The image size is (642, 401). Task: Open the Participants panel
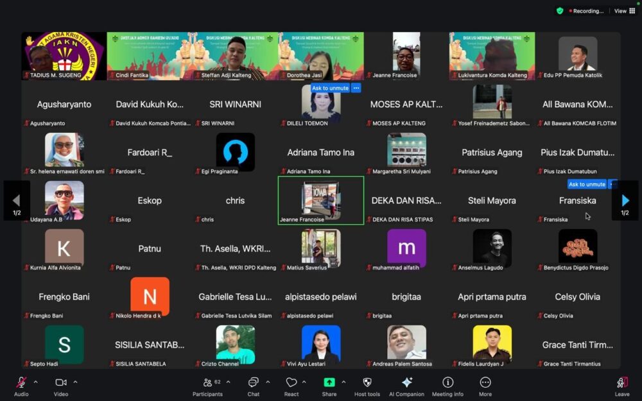pos(208,383)
